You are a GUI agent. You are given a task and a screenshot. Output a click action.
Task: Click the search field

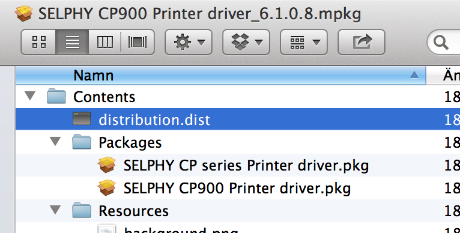click(444, 43)
